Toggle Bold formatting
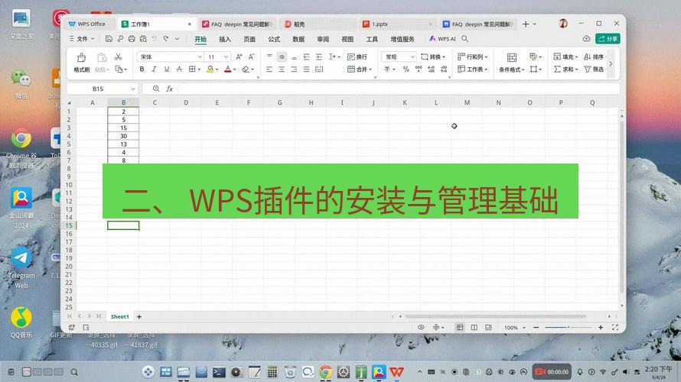Screen dimensions: 681x382 click(142, 70)
